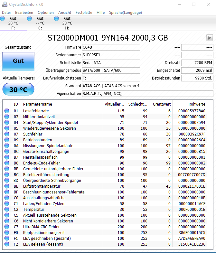216x253 pixels.
Task: Click the Laufwerksbuchstaben field F:
Action: (x=111, y=78)
